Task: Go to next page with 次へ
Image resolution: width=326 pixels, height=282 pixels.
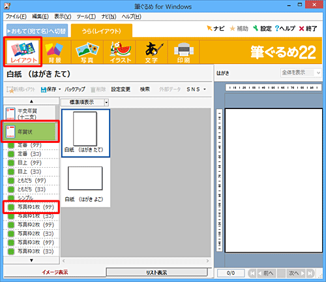Action: [295, 273]
